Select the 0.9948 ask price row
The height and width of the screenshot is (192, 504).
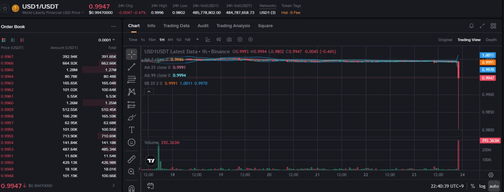pyautogui.click(x=59, y=175)
